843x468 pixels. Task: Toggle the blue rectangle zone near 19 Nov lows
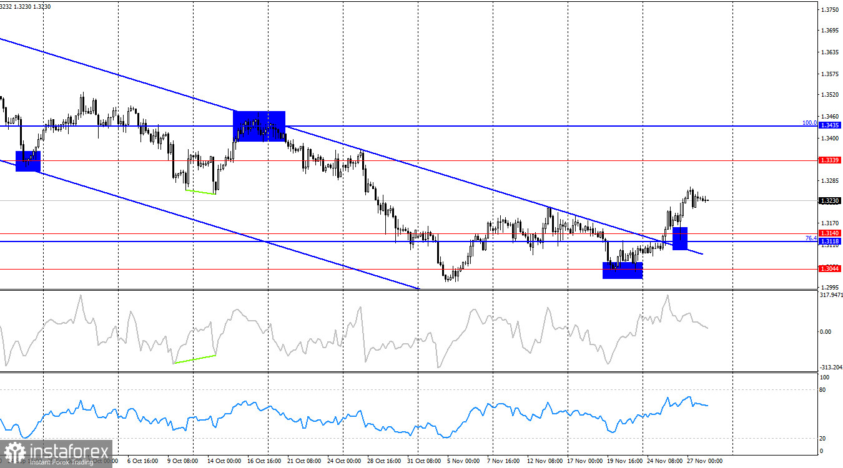(x=622, y=270)
